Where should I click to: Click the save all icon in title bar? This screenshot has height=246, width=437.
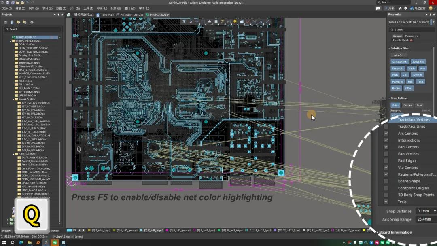pyautogui.click(x=13, y=2)
